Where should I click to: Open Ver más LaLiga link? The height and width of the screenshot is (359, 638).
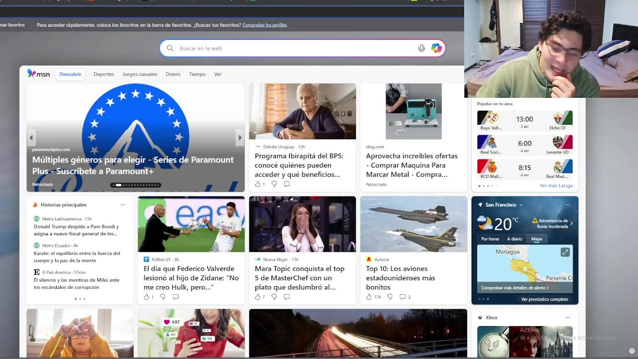556,185
